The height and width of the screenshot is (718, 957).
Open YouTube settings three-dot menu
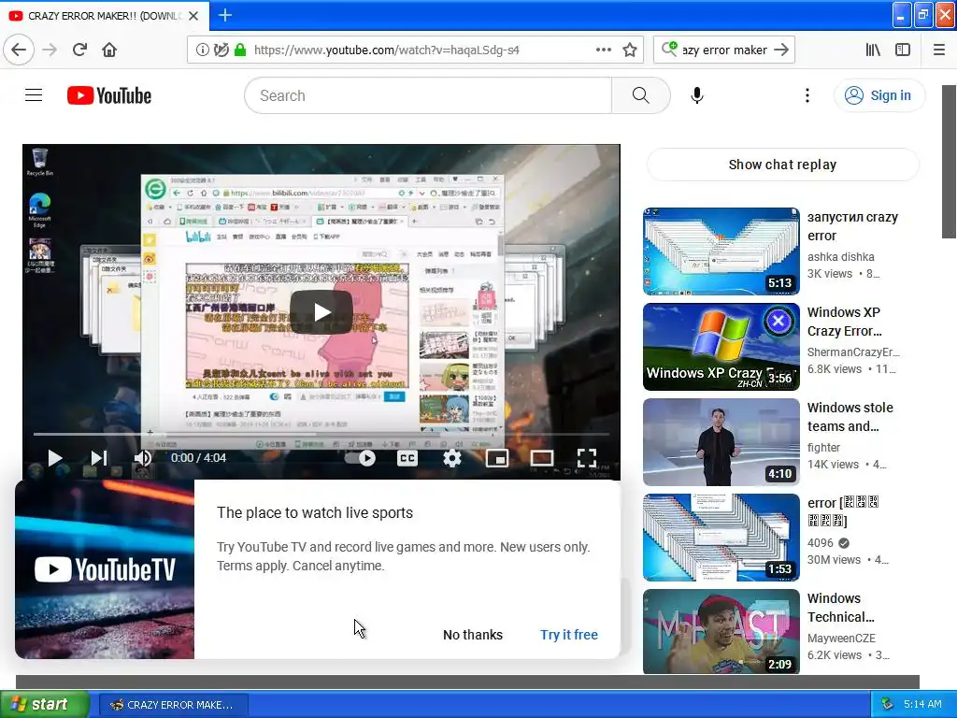click(807, 95)
